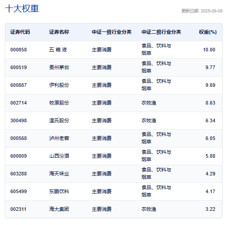
Task: Click stock code 600887
Action: [x=19, y=85]
